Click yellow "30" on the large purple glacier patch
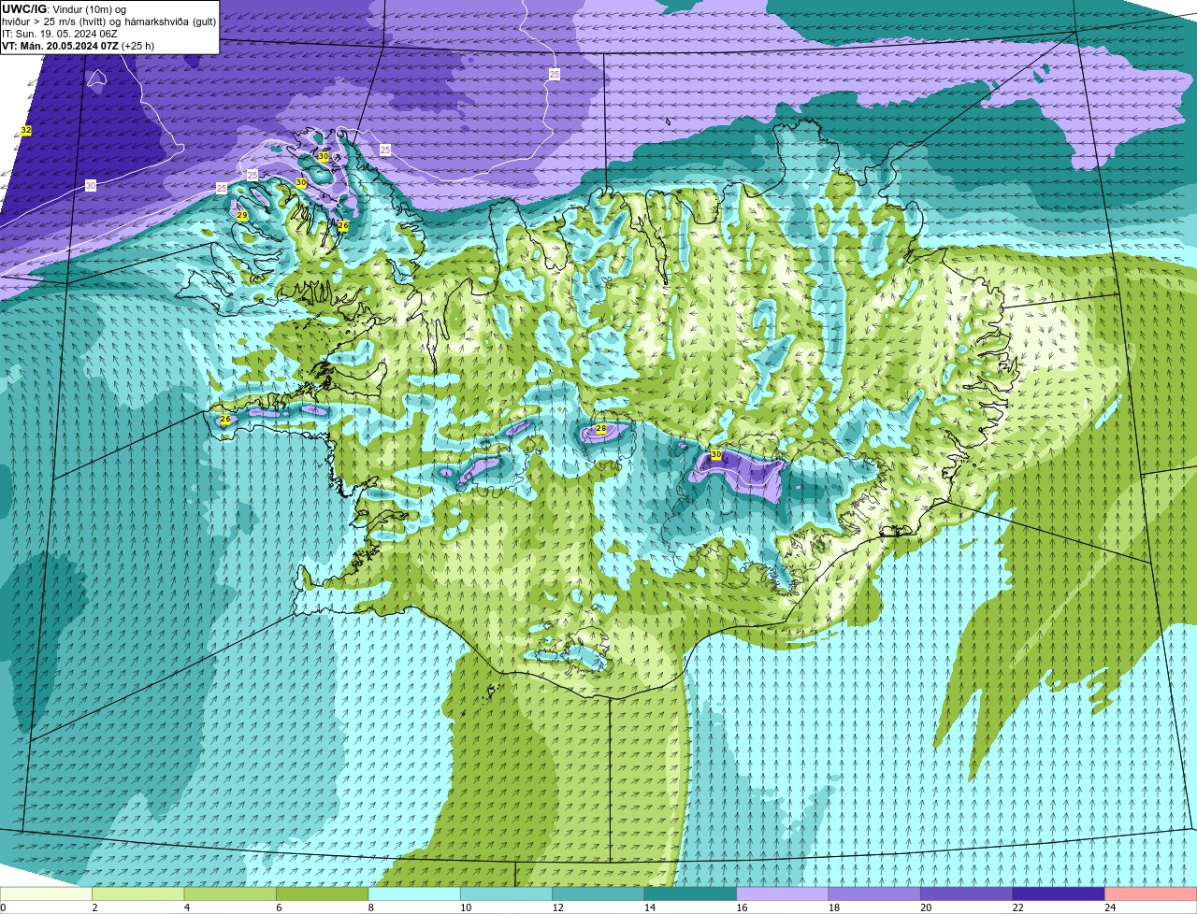1197x914 pixels. coord(716,454)
